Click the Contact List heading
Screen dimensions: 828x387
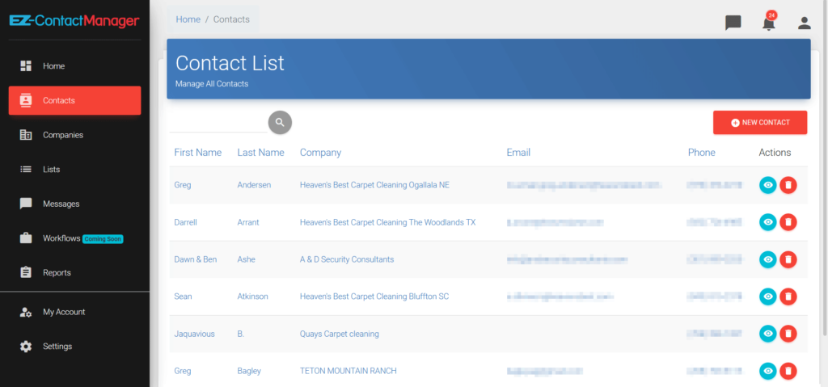tap(230, 63)
